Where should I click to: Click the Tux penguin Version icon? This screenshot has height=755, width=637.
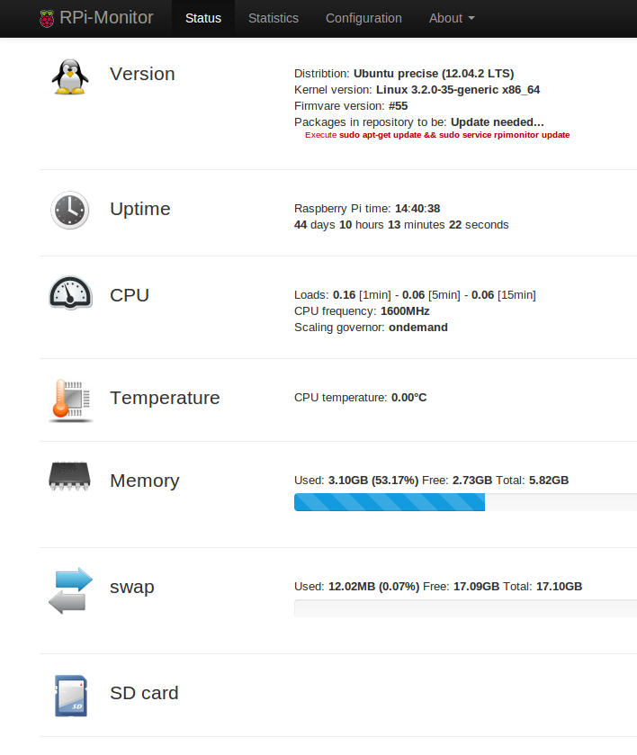tap(69, 76)
